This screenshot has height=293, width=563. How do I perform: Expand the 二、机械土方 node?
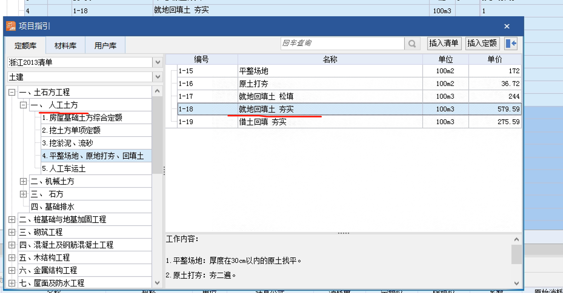pyautogui.click(x=23, y=181)
